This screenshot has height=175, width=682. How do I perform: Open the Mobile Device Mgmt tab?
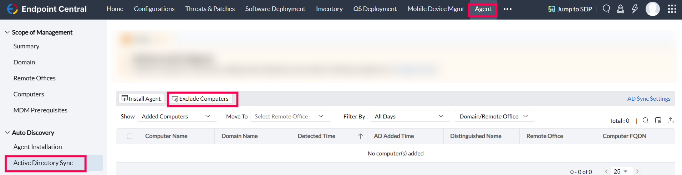point(436,9)
